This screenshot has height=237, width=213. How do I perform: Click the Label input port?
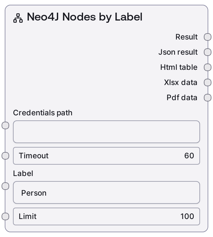tap(6, 186)
